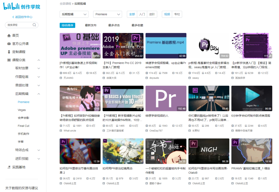Open the Vegas Pro thumbnail video

[252, 98]
